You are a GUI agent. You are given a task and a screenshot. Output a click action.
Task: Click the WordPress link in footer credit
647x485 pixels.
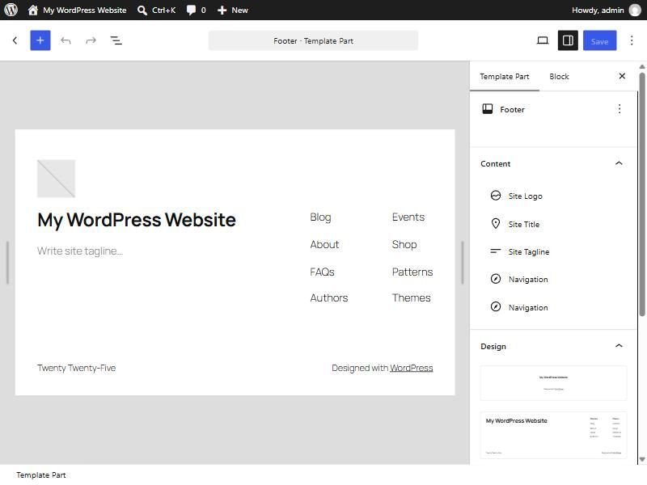412,368
